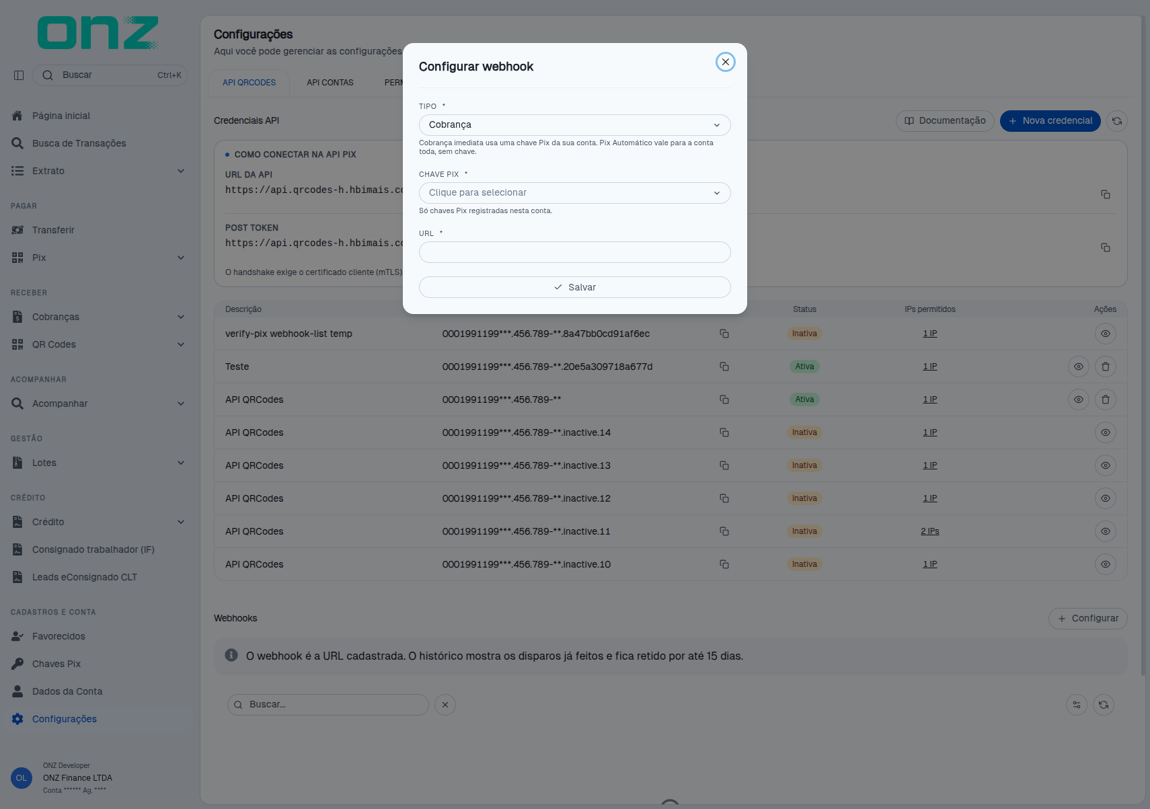This screenshot has height=809, width=1150.
Task: Expand the Lotes submenu
Action: click(99, 463)
